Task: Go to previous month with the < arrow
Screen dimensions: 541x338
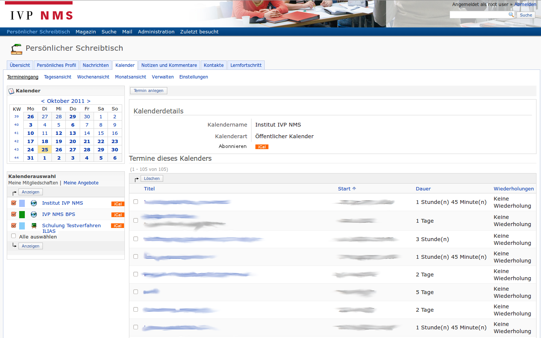Action: pyautogui.click(x=43, y=101)
